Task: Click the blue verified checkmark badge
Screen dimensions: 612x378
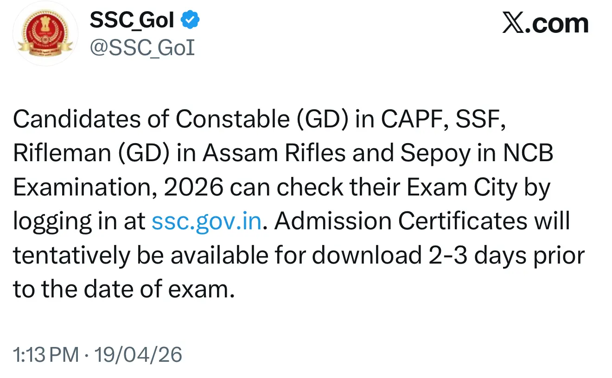Action: [x=191, y=20]
